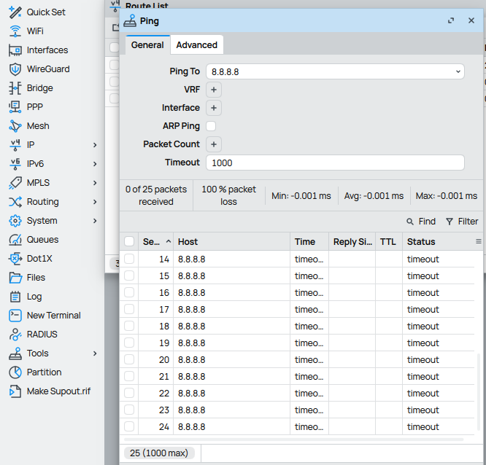
Task: Click the horizontal scrollbar under the table
Action: 293,439
